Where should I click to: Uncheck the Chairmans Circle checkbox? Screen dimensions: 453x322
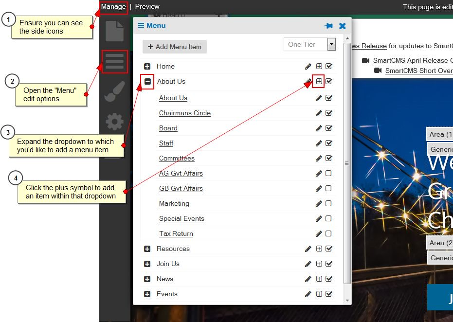[329, 113]
